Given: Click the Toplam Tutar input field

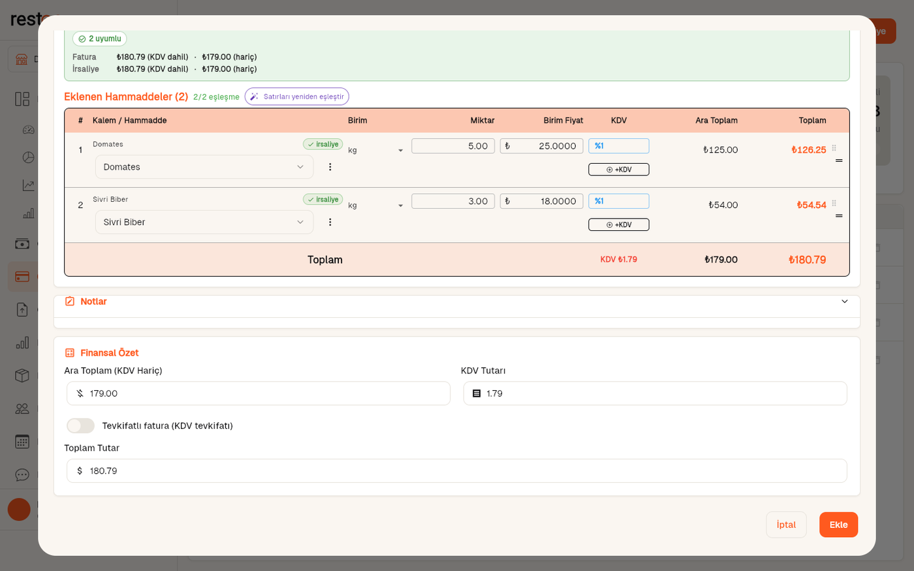Looking at the screenshot, I should [x=457, y=471].
